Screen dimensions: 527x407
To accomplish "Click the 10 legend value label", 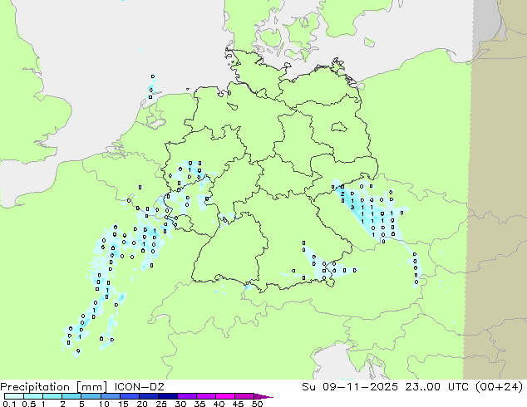I will click(104, 404).
